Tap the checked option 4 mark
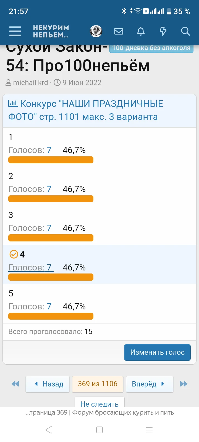 pos(14,254)
